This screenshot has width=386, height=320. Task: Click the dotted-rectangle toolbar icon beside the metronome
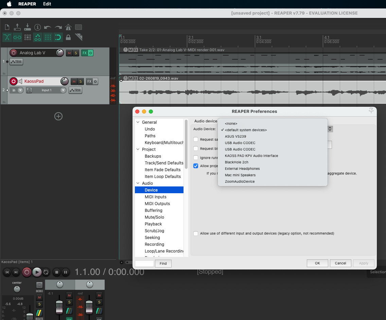(78, 27)
